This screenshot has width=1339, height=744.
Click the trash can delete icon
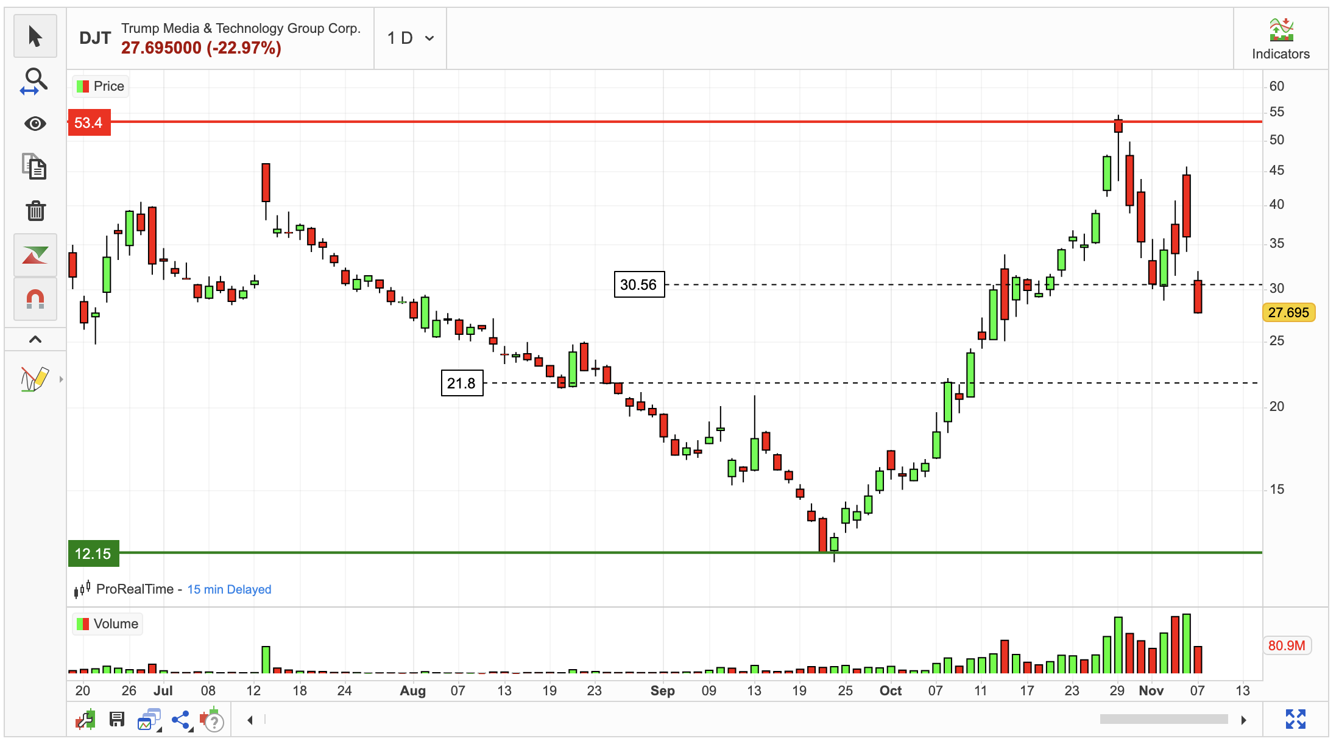[36, 211]
